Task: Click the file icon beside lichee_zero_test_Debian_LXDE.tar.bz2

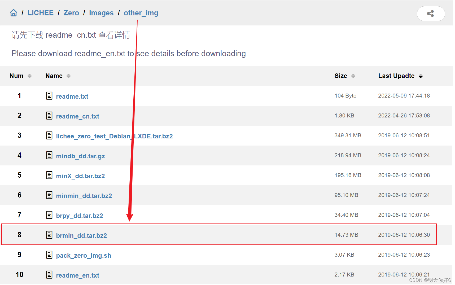Action: click(49, 135)
